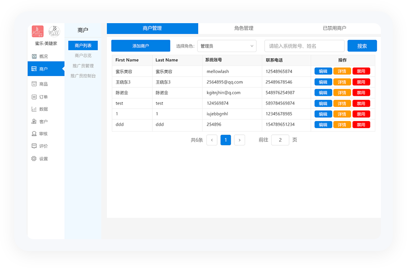Click the 添加商户 button
The width and height of the screenshot is (407, 268).
(x=141, y=46)
